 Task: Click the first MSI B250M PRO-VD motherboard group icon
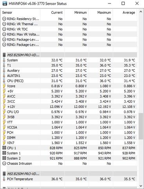[4, 55]
